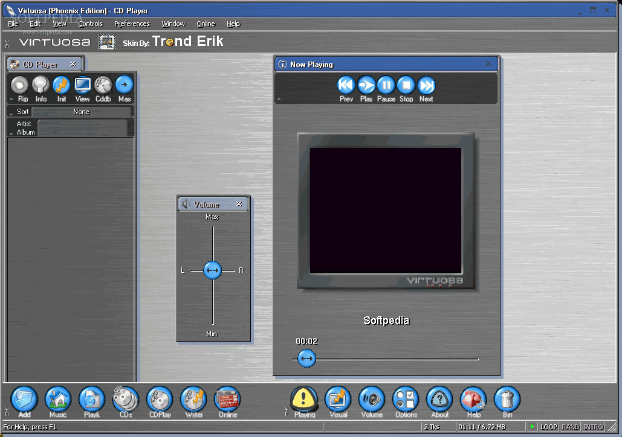Image resolution: width=622 pixels, height=437 pixels.
Task: Click the Max arrow icon
Action: [x=124, y=85]
